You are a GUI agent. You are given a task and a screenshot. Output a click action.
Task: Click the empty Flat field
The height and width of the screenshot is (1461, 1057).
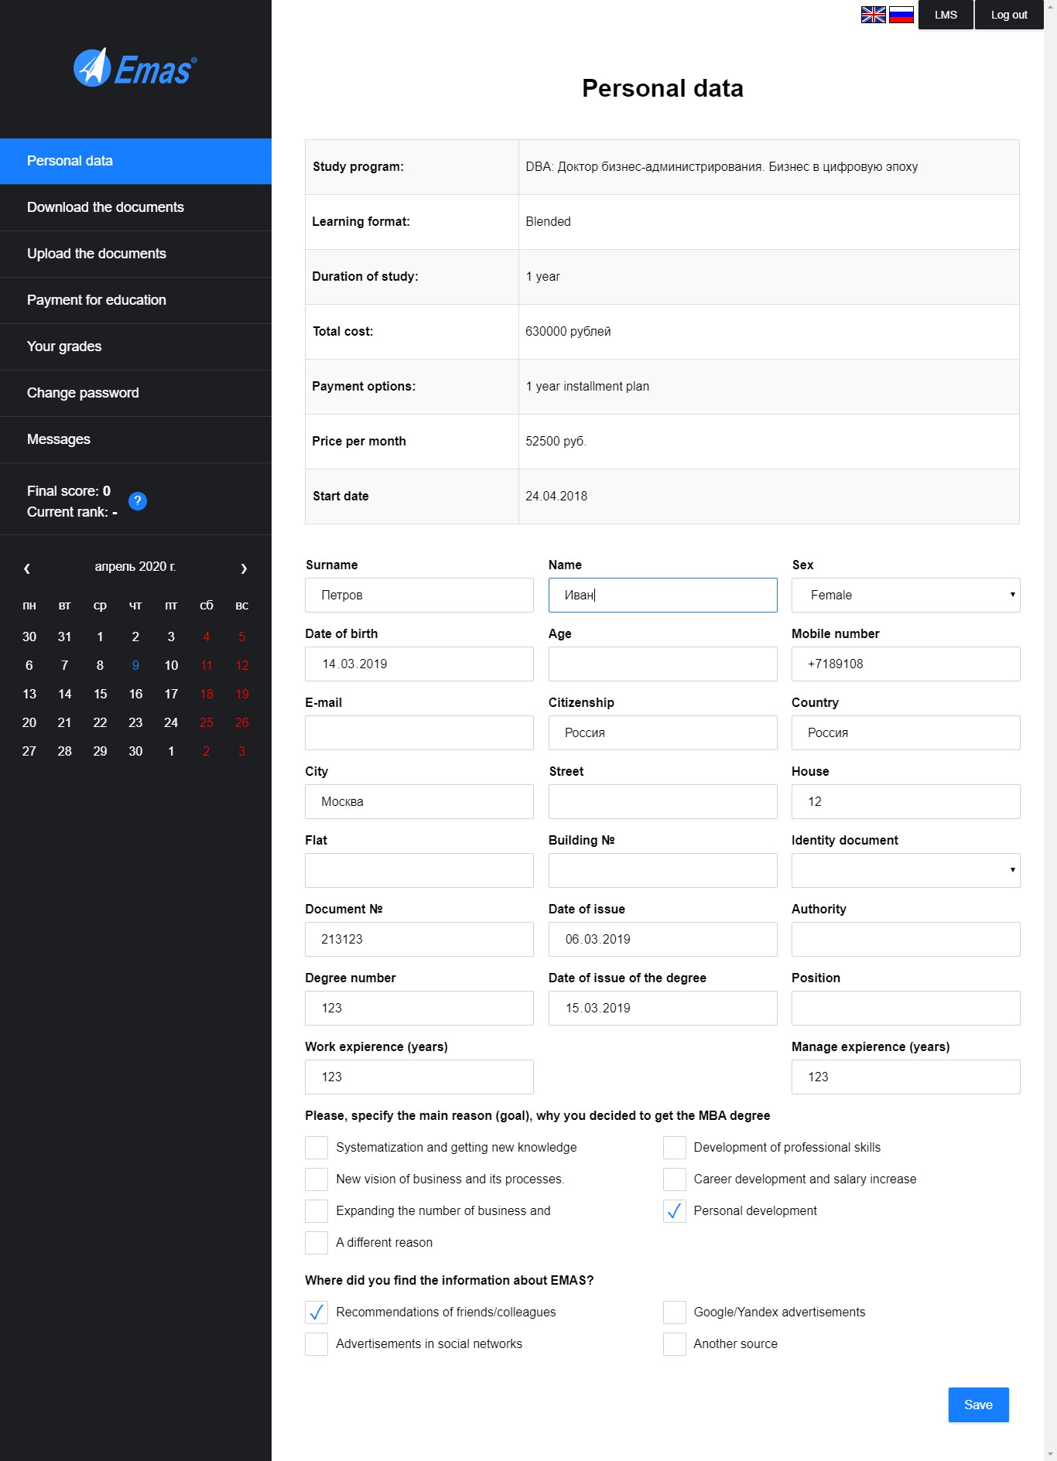click(419, 870)
